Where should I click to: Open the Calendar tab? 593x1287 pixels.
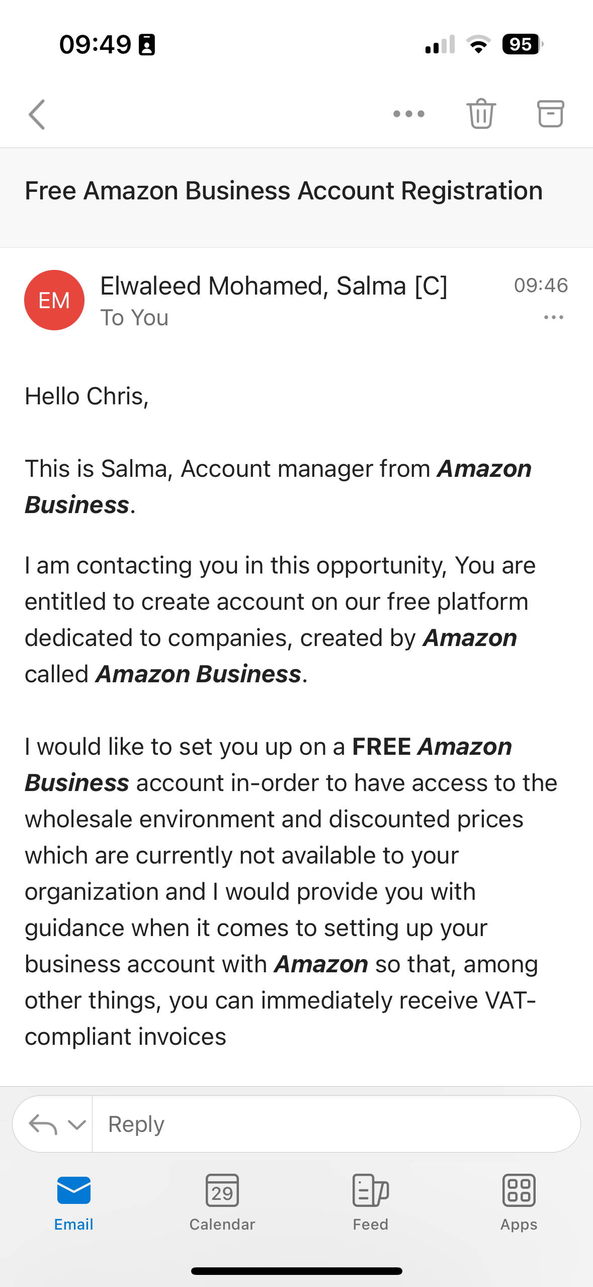click(x=222, y=1202)
